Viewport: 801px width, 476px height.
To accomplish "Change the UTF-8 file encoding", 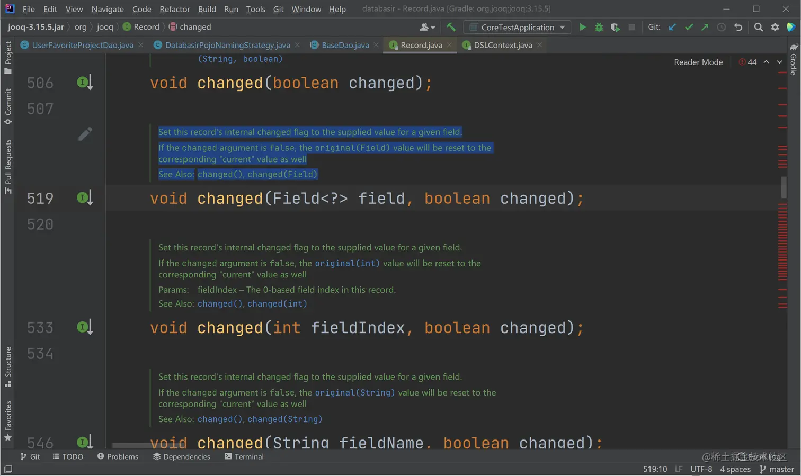I will coord(701,469).
